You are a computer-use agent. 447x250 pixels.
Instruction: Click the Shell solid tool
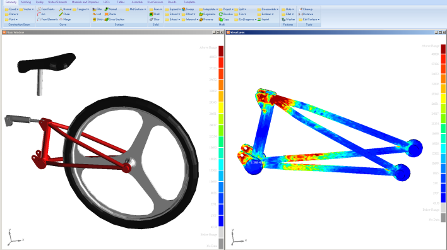click(155, 14)
